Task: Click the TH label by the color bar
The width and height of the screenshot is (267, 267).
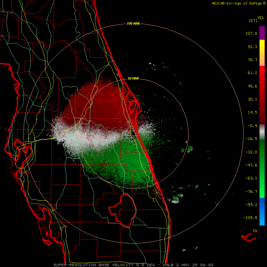Action: tap(255, 231)
